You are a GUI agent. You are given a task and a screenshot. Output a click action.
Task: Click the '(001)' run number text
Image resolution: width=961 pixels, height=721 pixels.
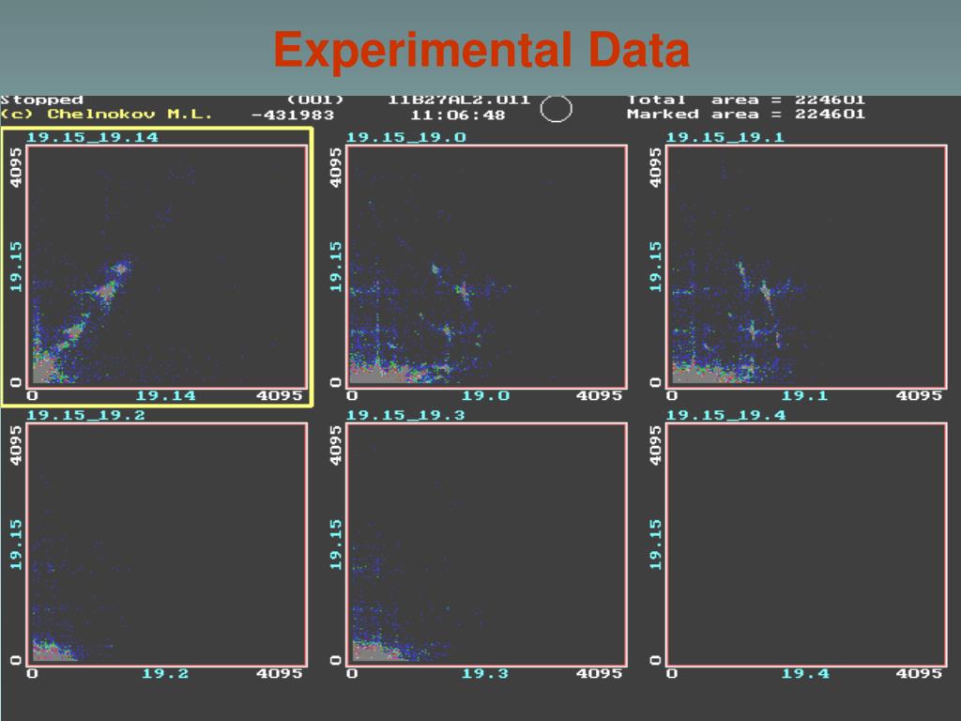pyautogui.click(x=315, y=100)
